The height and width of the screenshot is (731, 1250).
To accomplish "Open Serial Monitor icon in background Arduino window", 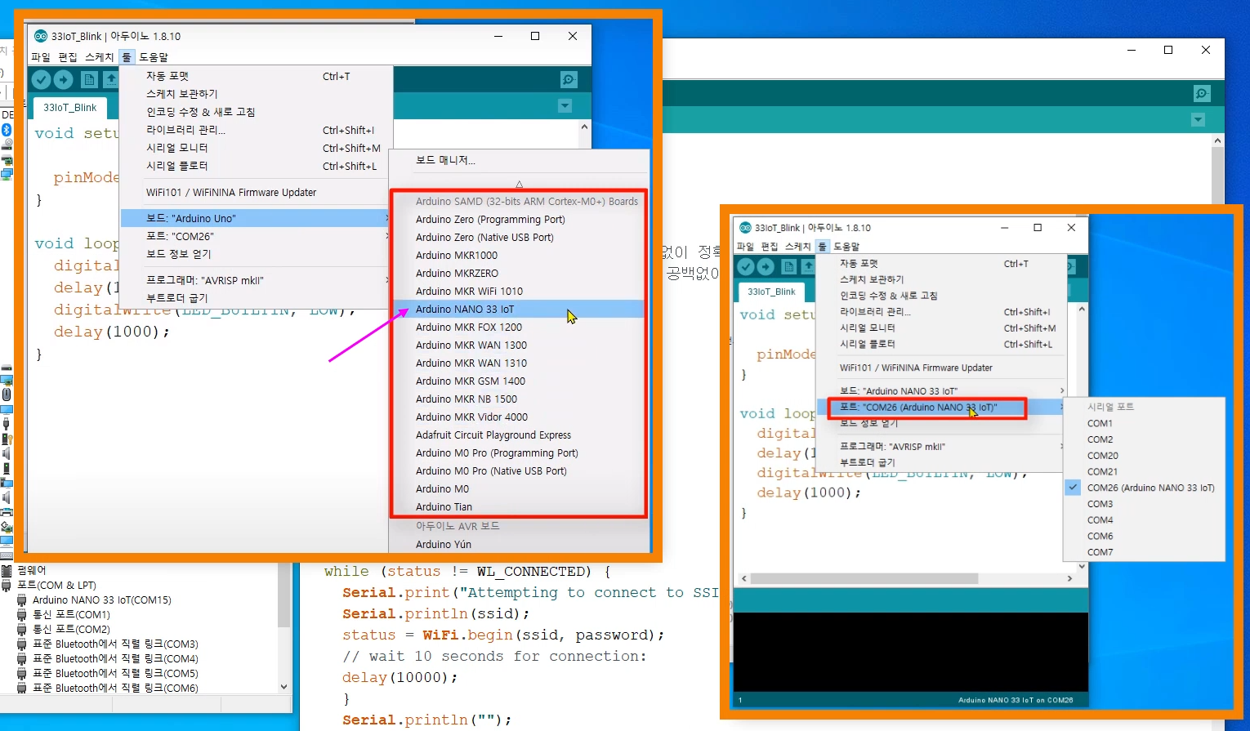I will 1202,93.
